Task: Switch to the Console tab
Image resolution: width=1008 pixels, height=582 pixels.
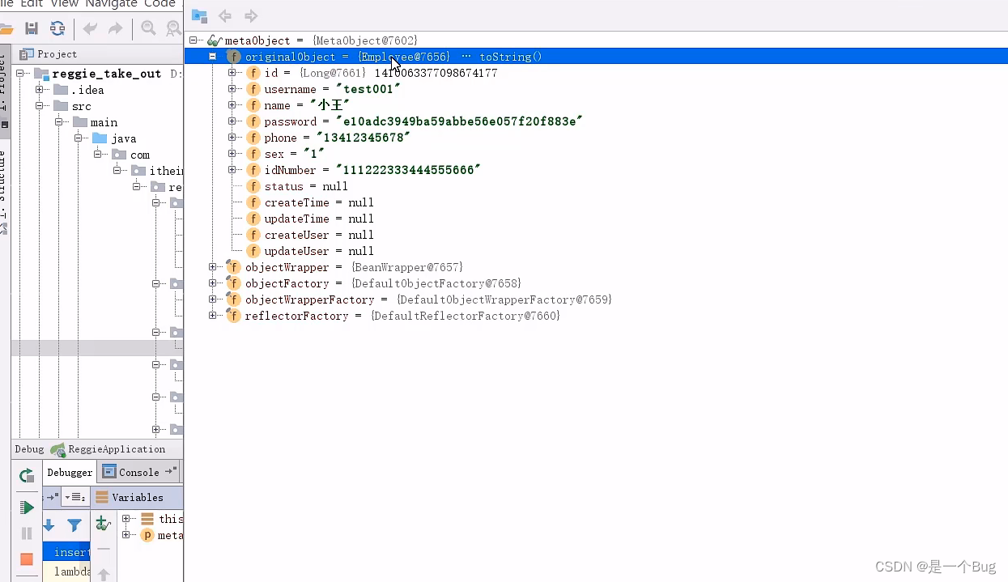Action: click(138, 472)
